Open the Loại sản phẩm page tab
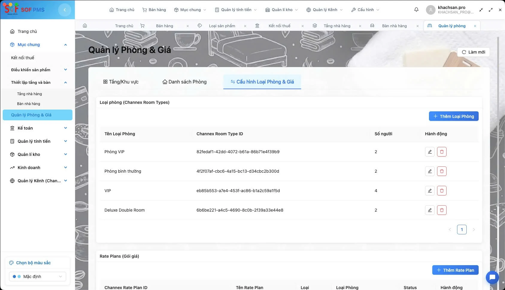The image size is (505, 290). (222, 26)
